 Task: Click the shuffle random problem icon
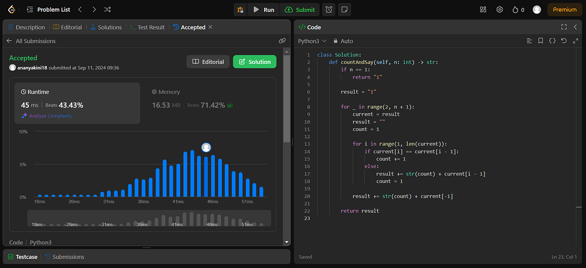click(107, 9)
